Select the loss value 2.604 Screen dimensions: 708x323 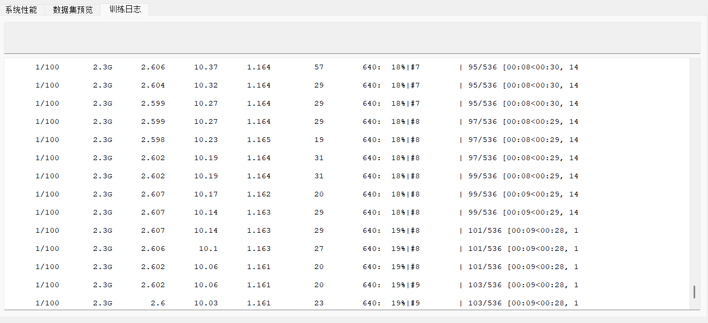point(153,85)
